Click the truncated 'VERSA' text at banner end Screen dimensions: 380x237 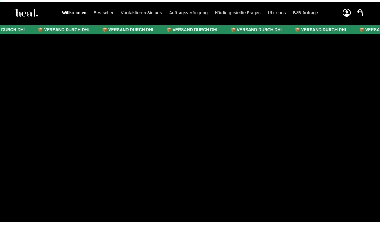(x=373, y=30)
